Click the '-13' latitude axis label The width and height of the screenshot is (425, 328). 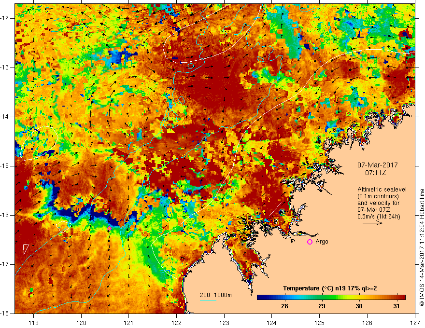5,68
